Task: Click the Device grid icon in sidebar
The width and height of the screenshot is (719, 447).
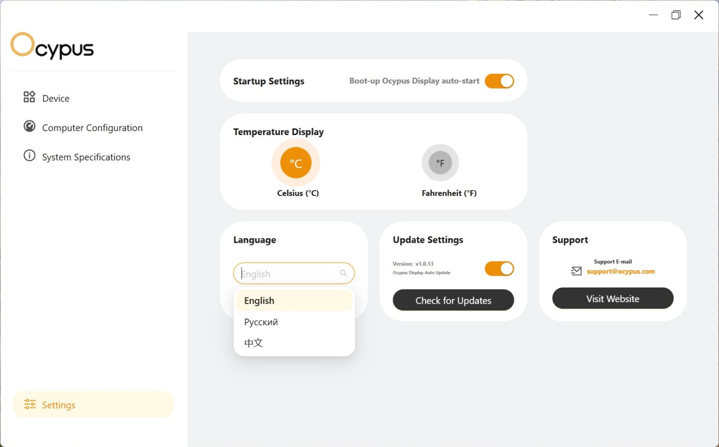Action: point(29,97)
